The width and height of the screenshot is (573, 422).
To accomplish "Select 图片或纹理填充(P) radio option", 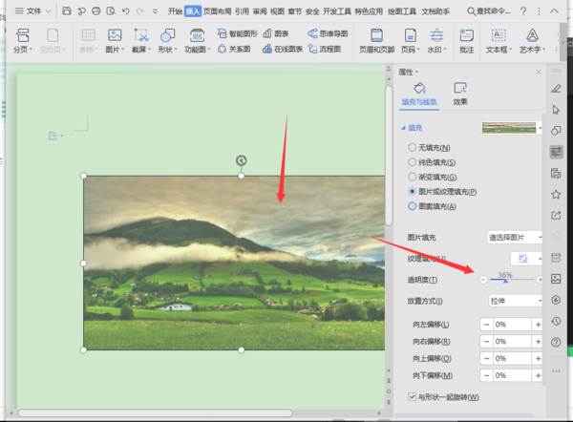I will (x=412, y=191).
